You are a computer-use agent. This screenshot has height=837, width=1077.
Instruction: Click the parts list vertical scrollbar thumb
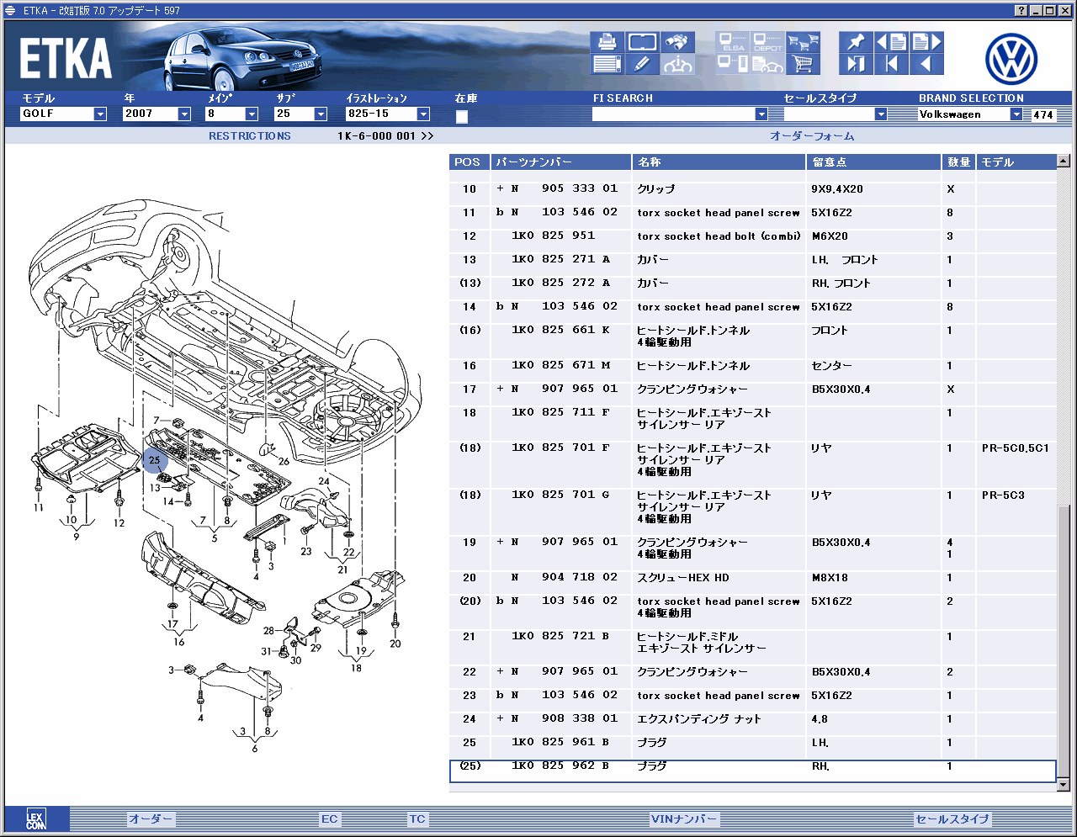pyautogui.click(x=1064, y=642)
